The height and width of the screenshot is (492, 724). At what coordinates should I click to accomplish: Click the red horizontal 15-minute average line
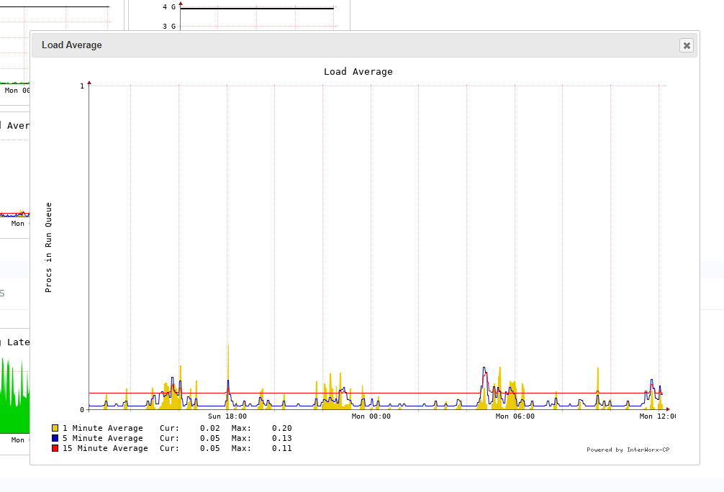[x=432, y=393]
